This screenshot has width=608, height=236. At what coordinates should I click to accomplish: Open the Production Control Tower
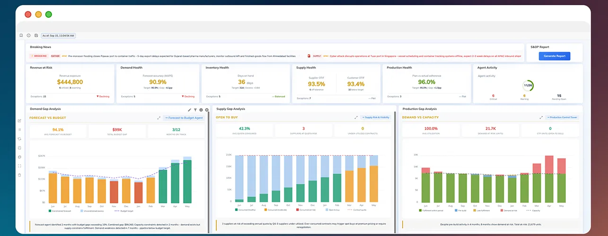click(562, 118)
